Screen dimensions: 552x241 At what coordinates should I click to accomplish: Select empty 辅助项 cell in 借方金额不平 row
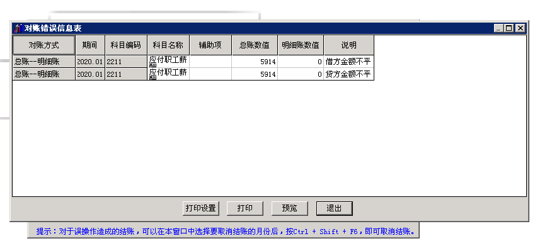coord(210,62)
